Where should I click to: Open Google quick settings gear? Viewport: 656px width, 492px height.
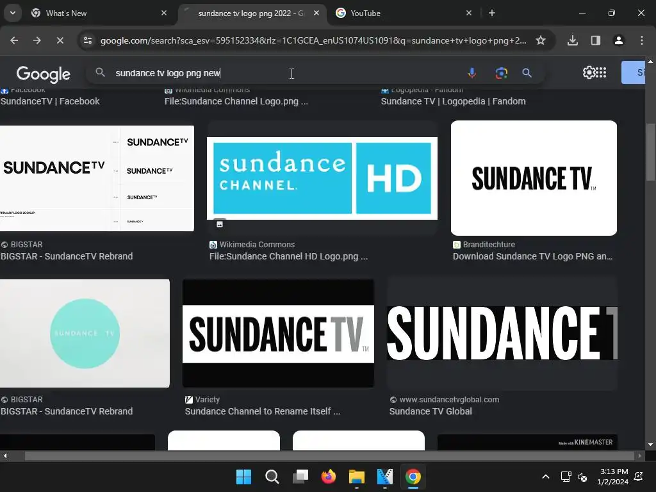pos(588,72)
